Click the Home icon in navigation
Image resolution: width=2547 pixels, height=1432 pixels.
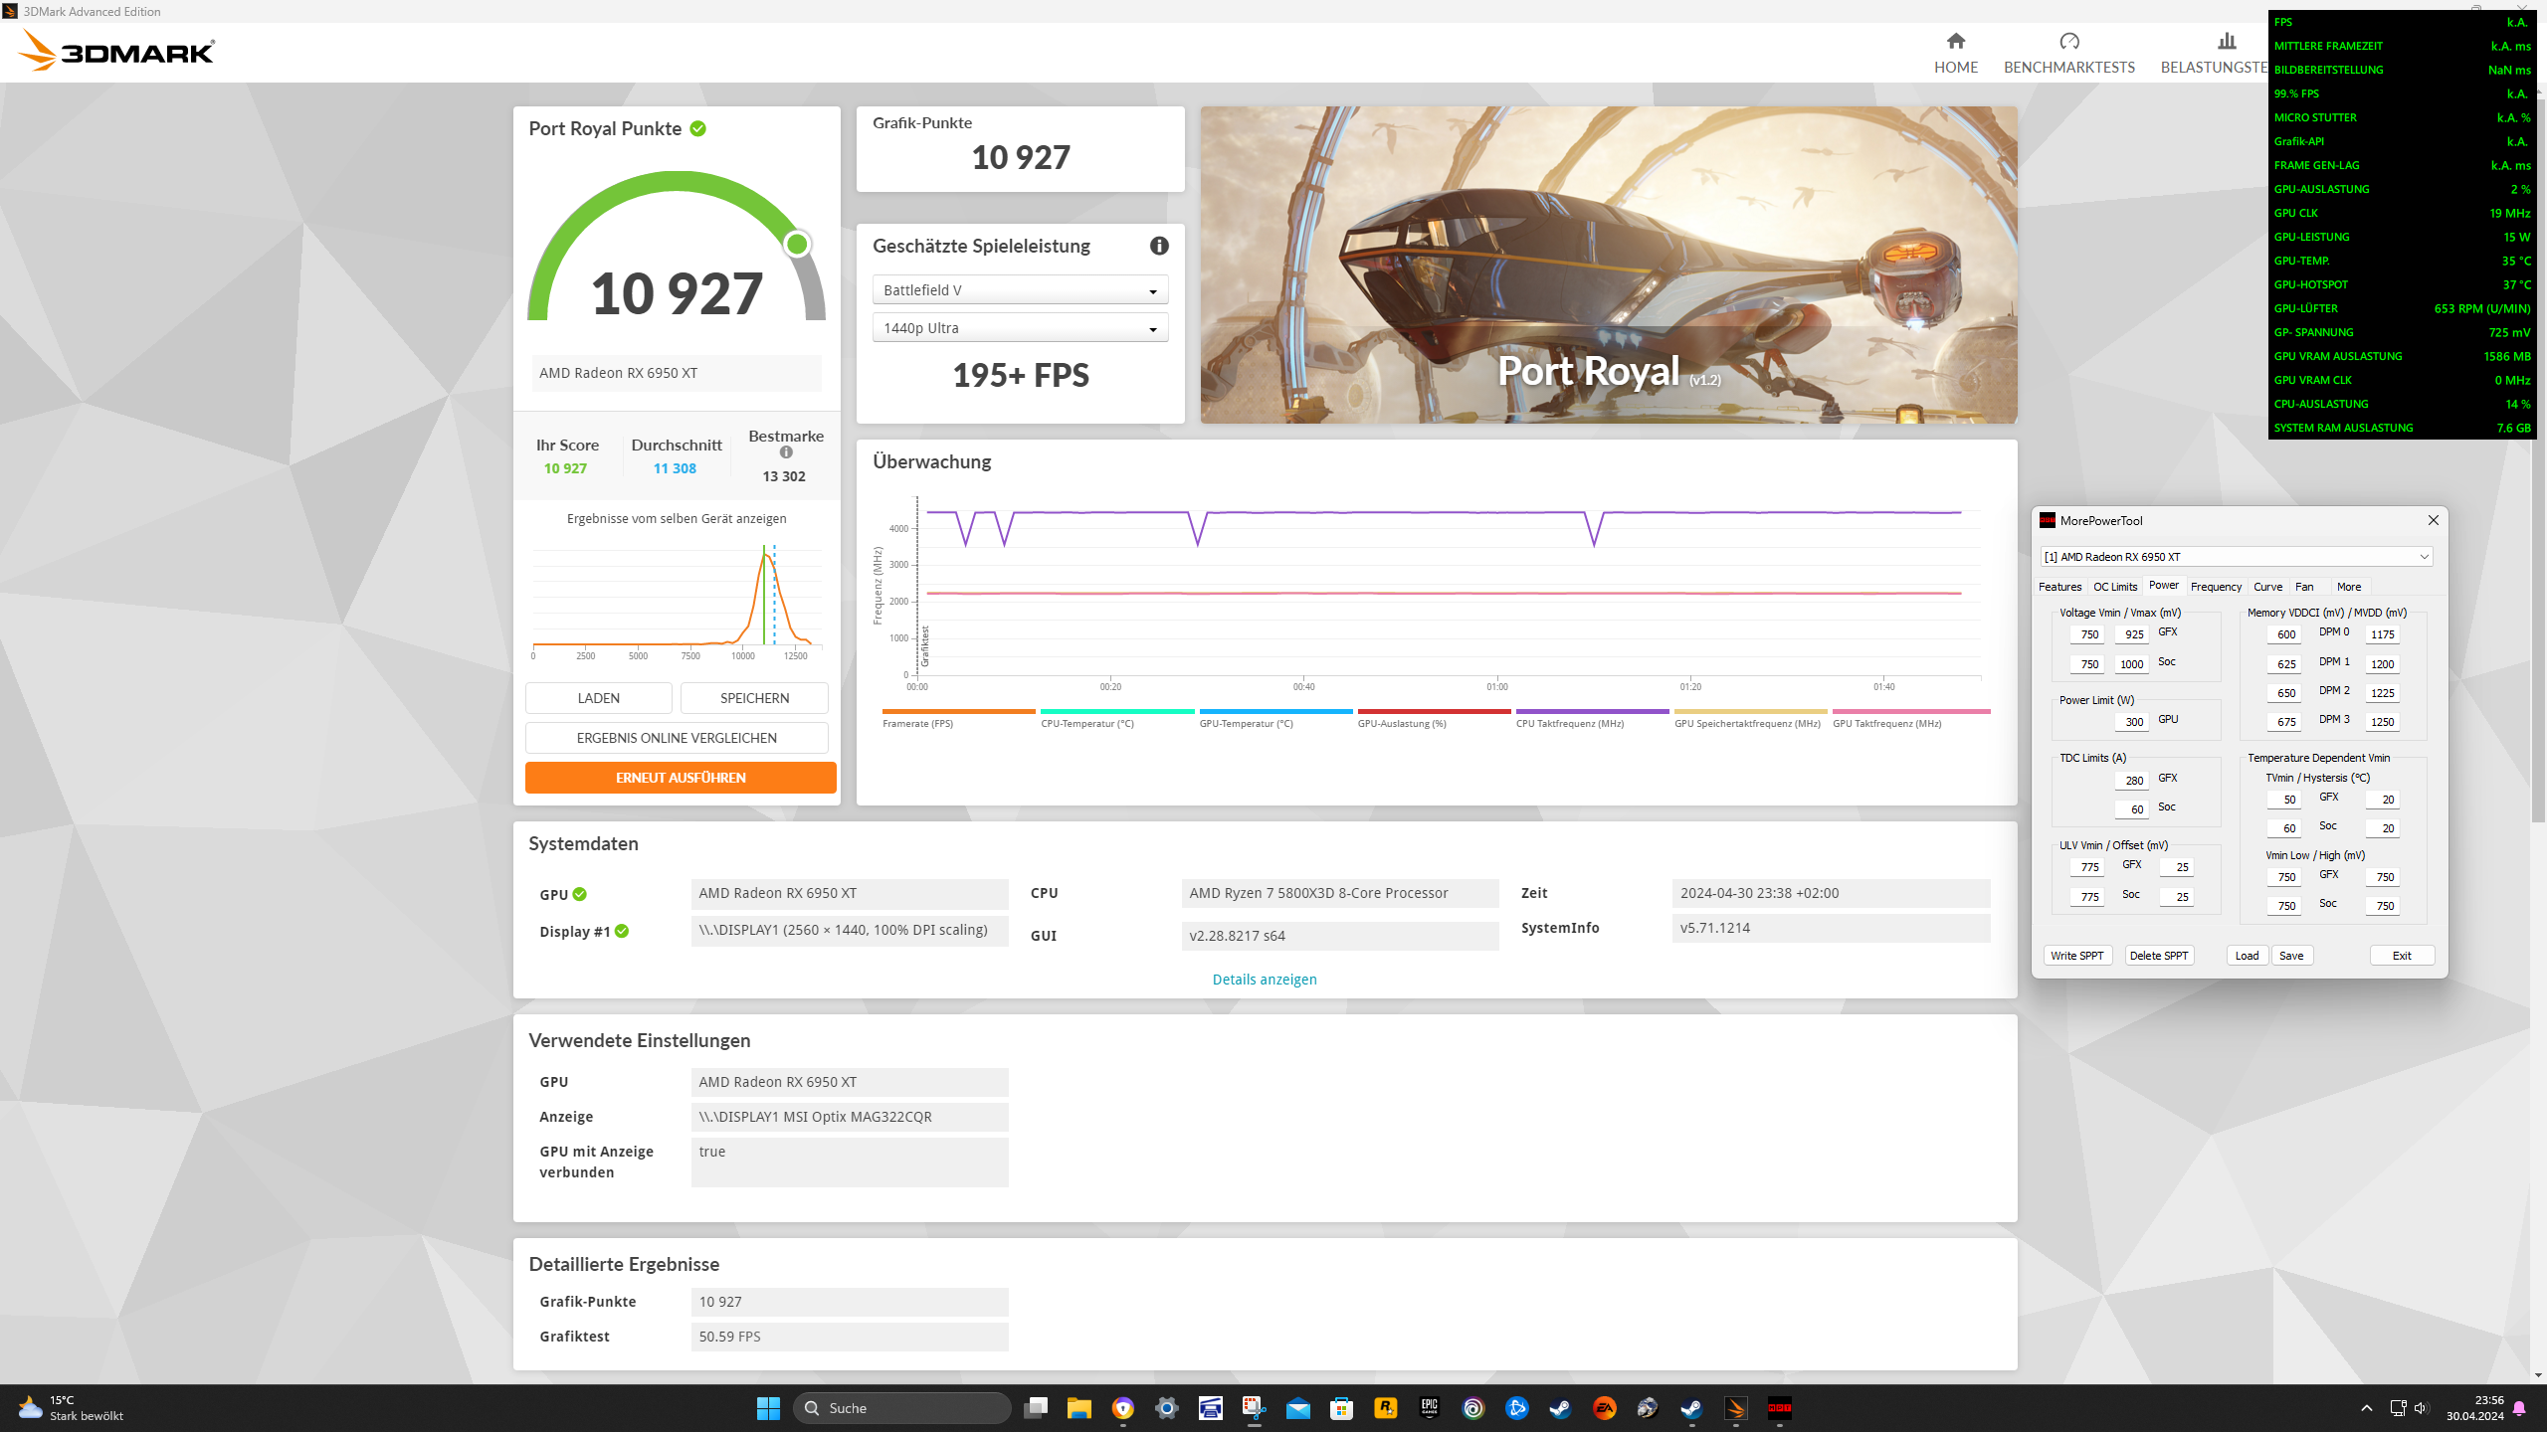coord(1955,42)
